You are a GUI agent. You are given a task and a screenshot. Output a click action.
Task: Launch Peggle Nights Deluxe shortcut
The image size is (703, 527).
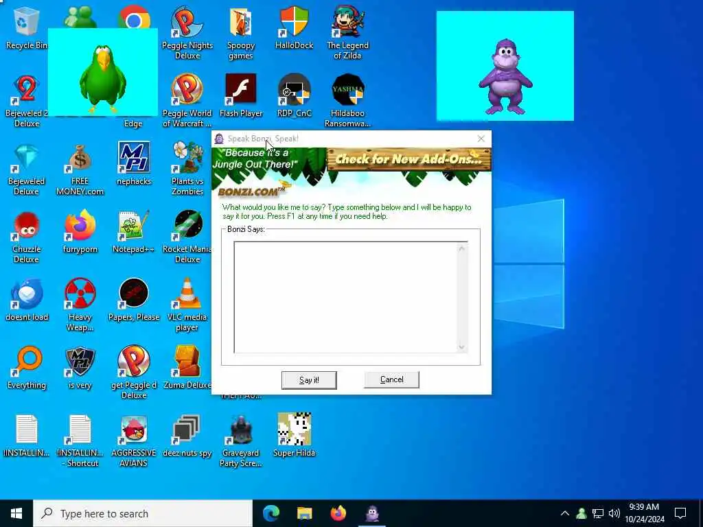point(187,23)
